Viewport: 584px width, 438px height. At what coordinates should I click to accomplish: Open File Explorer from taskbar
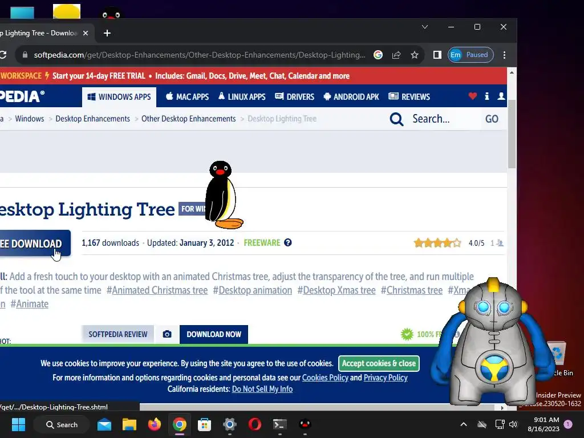click(129, 424)
